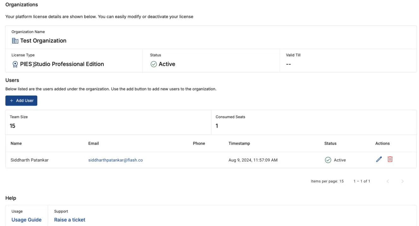Open Raise a ticket link
Viewport: 419px width, 226px height.
pyautogui.click(x=70, y=220)
